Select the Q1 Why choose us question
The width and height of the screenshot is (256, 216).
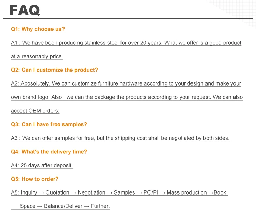click(38, 29)
